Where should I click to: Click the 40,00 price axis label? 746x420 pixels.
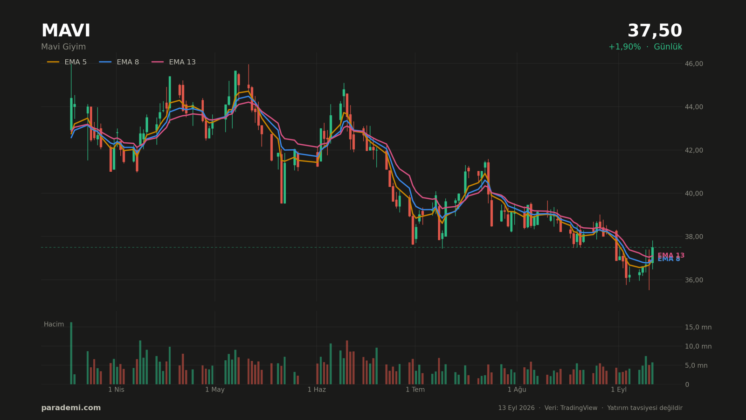(694, 193)
